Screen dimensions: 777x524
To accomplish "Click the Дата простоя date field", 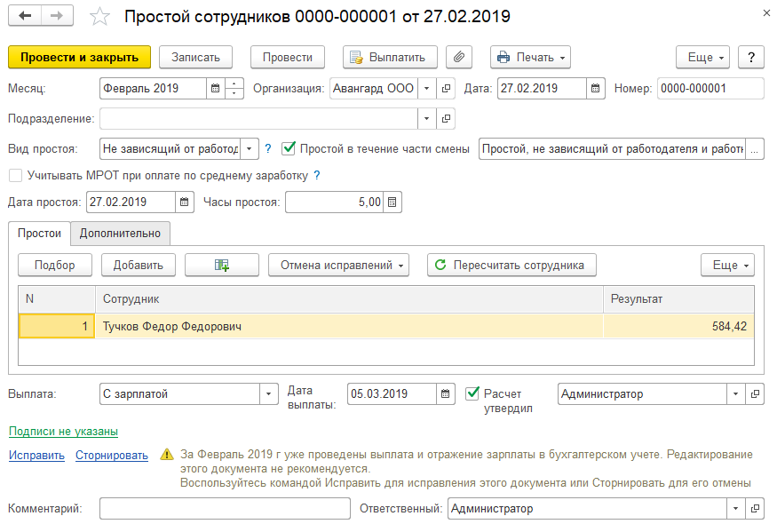I will coord(131,202).
